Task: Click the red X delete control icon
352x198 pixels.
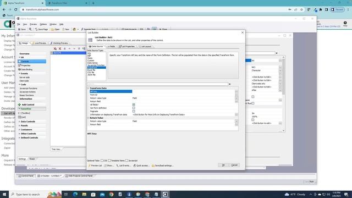Action: click(x=60, y=49)
